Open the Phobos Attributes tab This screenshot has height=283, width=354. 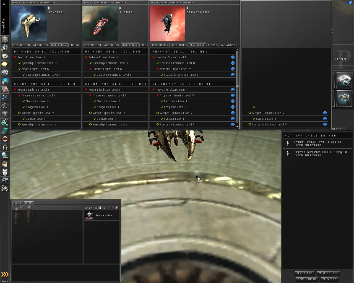(x=112, y=45)
